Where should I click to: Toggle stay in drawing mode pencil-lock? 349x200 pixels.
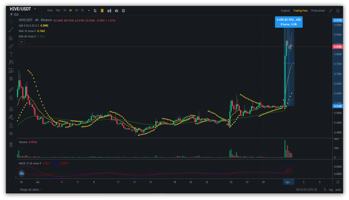click(11, 117)
